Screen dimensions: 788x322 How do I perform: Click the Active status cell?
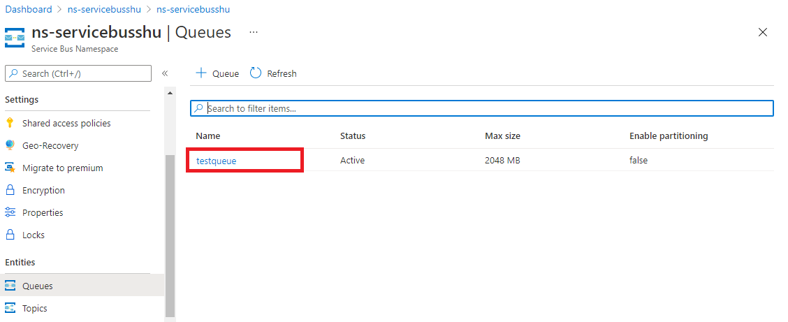pos(352,161)
